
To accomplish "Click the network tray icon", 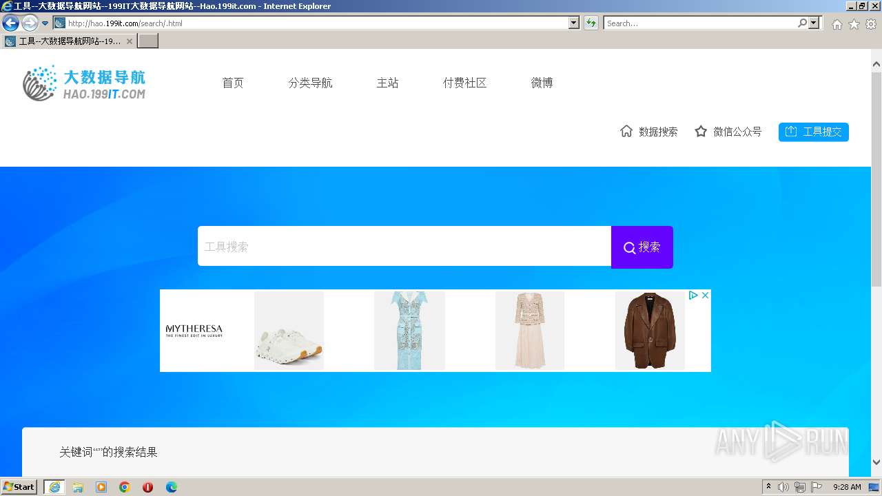I will [x=800, y=487].
